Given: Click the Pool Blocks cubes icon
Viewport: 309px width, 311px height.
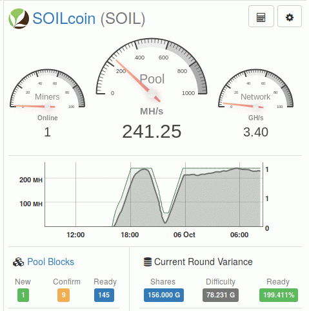Looking at the screenshot, I should (x=18, y=262).
